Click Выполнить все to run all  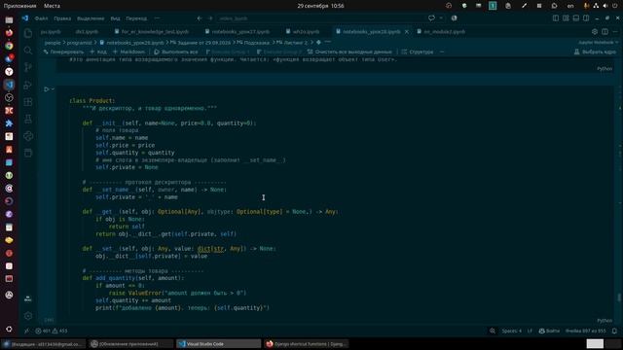[x=176, y=52]
